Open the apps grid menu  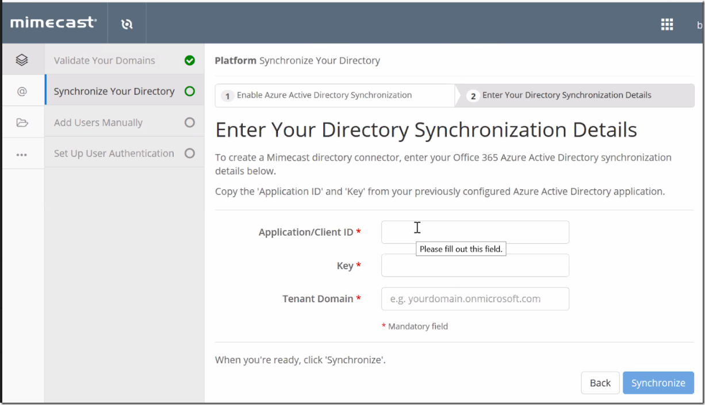(667, 24)
